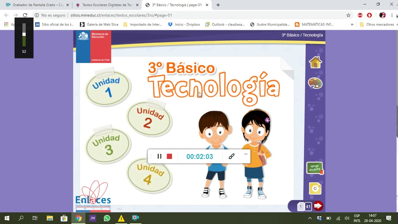The height and width of the screenshot is (224, 398).
Task: Open Task View on the taskbar
Action: [x=35, y=218]
